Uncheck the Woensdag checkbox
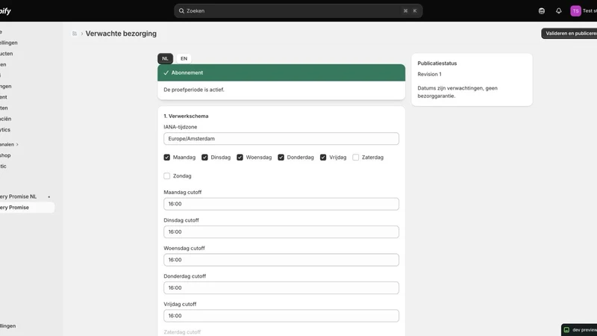 (240, 158)
